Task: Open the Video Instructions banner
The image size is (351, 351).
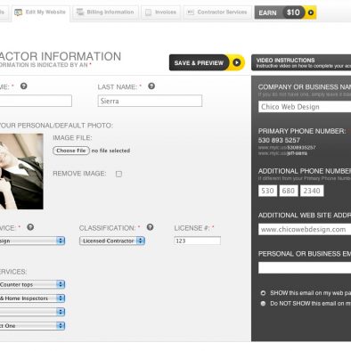Action: click(301, 62)
